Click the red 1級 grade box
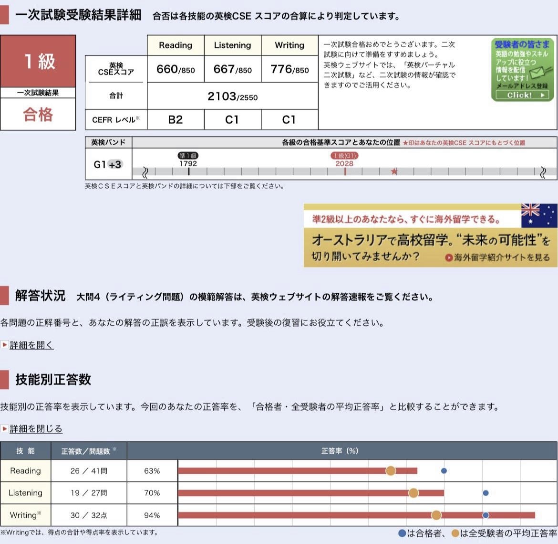558x544 pixels. [38, 61]
